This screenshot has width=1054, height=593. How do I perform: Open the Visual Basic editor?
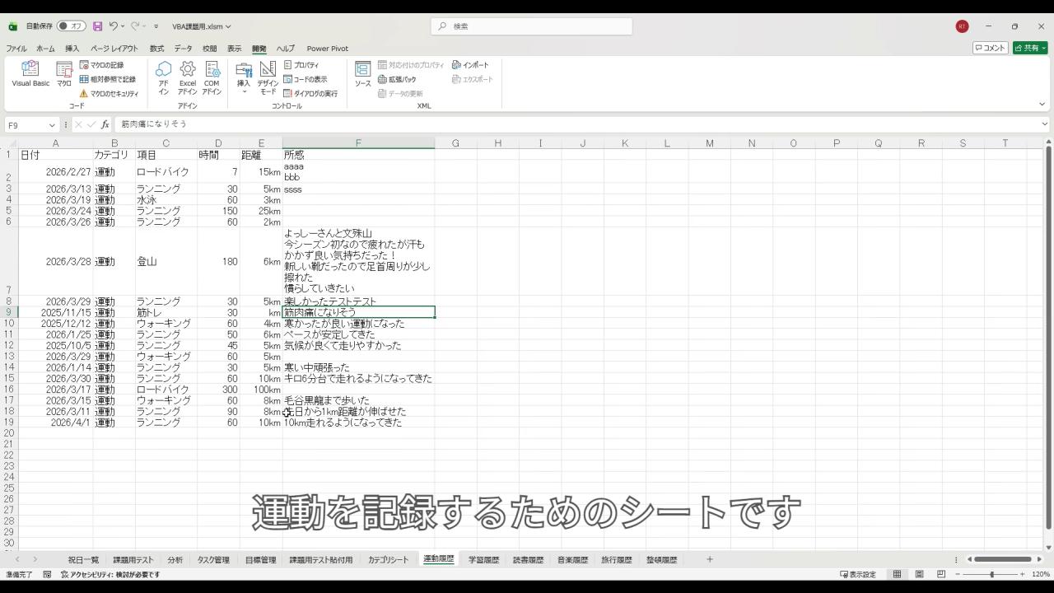pyautogui.click(x=30, y=74)
